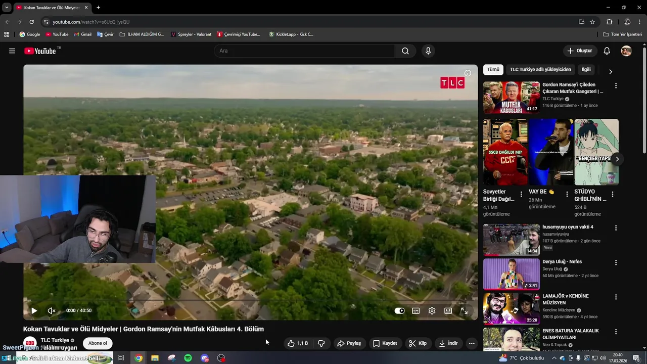This screenshot has height=364, width=647.
Task: Open the taskbar weather widget
Action: click(x=522, y=358)
